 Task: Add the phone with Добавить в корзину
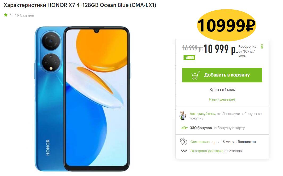click(x=222, y=75)
